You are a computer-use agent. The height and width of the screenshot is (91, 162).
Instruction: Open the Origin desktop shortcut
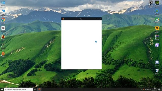click(x=3, y=55)
